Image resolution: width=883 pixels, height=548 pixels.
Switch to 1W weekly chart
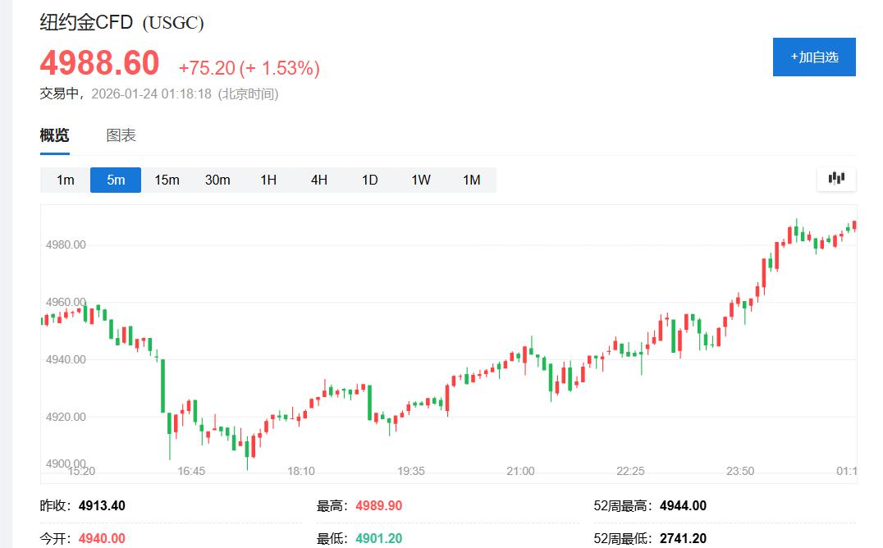point(421,180)
